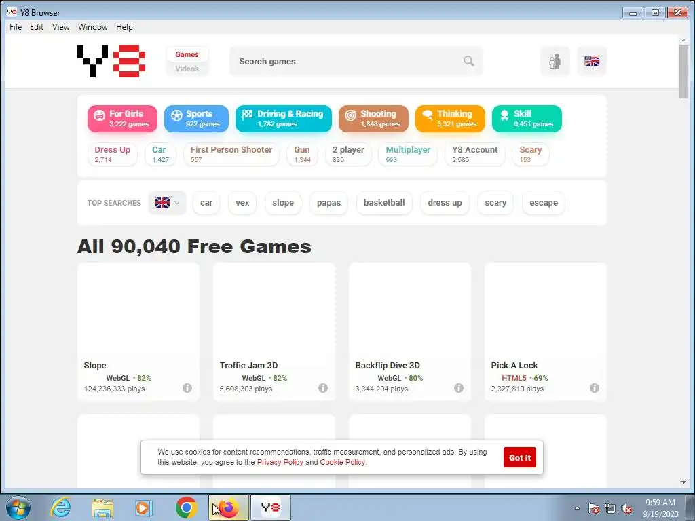Choose the 'escape' top search

[x=544, y=202]
